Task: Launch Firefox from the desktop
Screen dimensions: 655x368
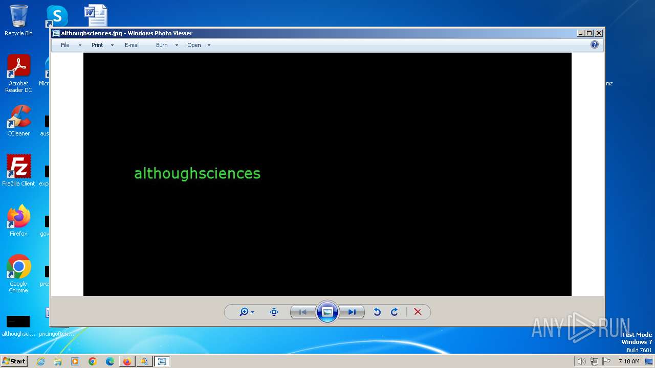Action: pyautogui.click(x=18, y=220)
